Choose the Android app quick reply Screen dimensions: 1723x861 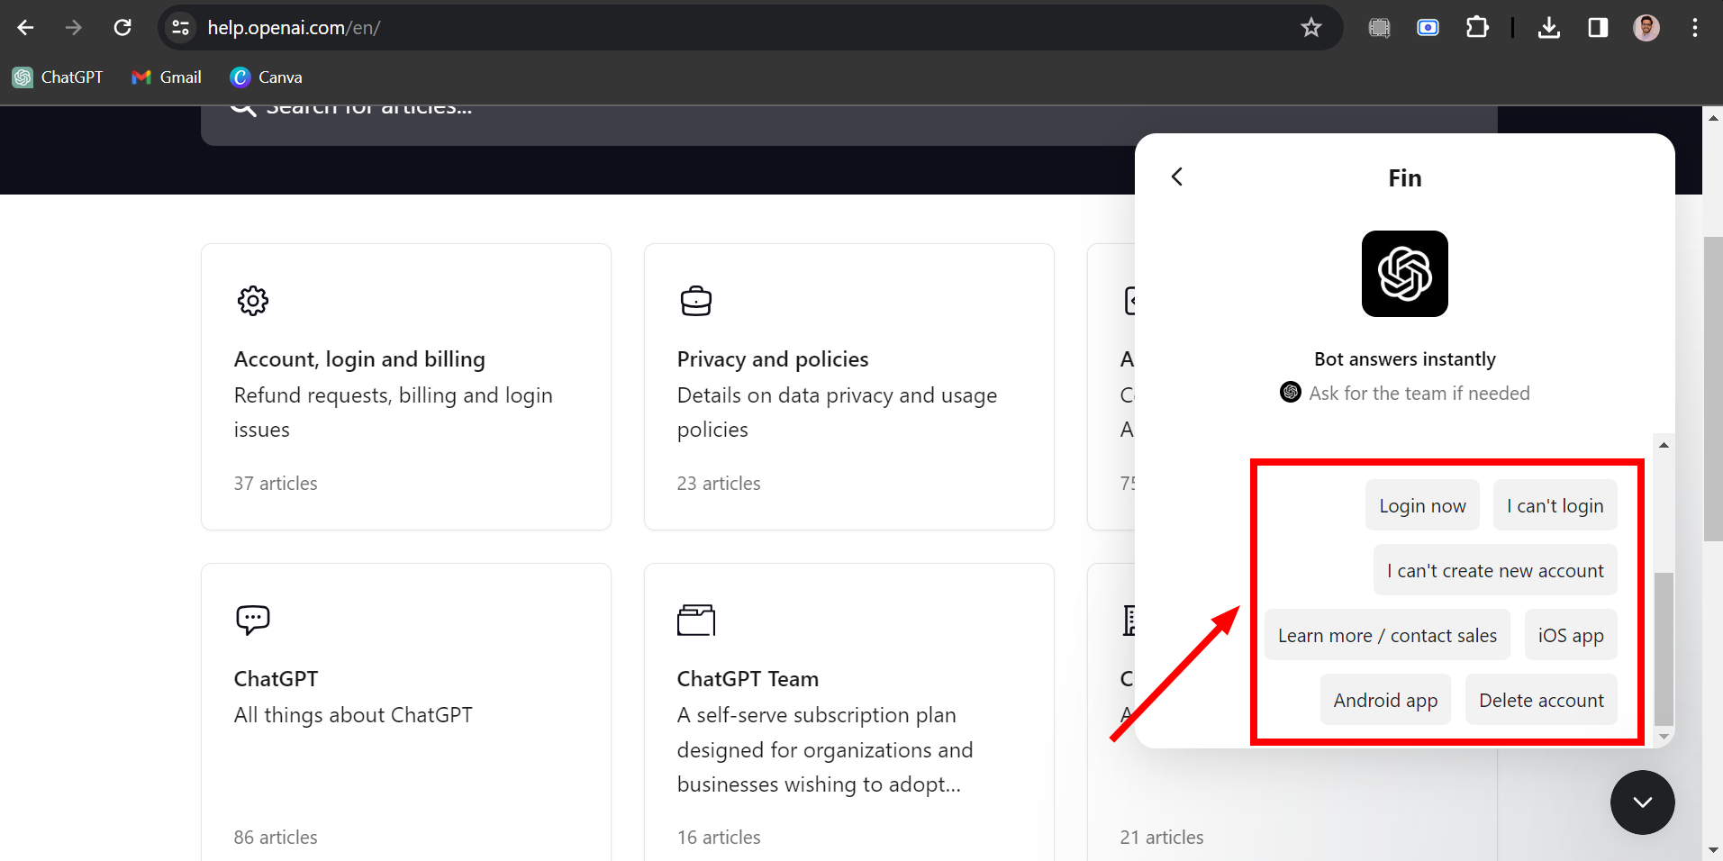pyautogui.click(x=1385, y=700)
